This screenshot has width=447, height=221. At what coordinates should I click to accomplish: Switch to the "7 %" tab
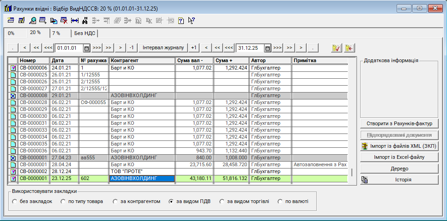(56, 33)
